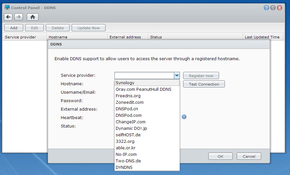The height and width of the screenshot is (175, 290).
Task: Click the Enable DDNS support description text
Action: click(147, 59)
